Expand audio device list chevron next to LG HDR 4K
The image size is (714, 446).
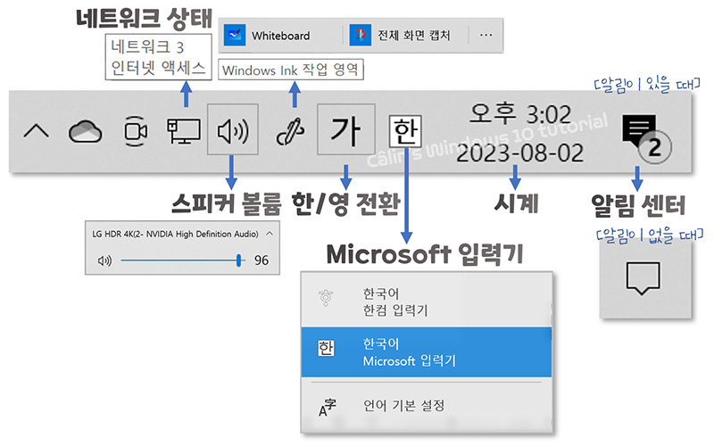click(x=270, y=234)
